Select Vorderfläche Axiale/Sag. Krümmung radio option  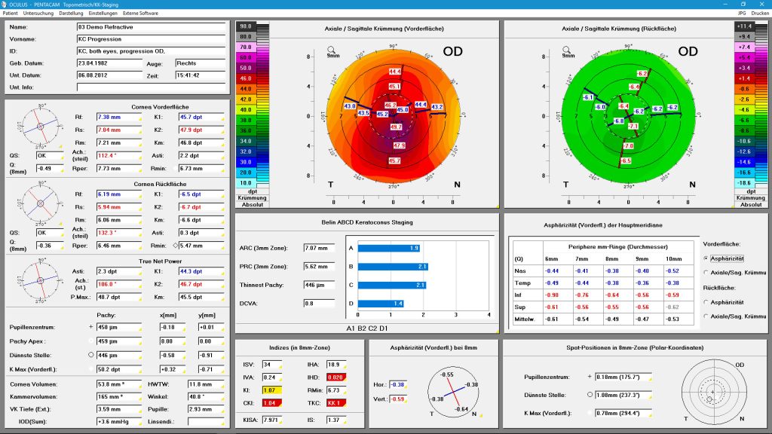706,272
